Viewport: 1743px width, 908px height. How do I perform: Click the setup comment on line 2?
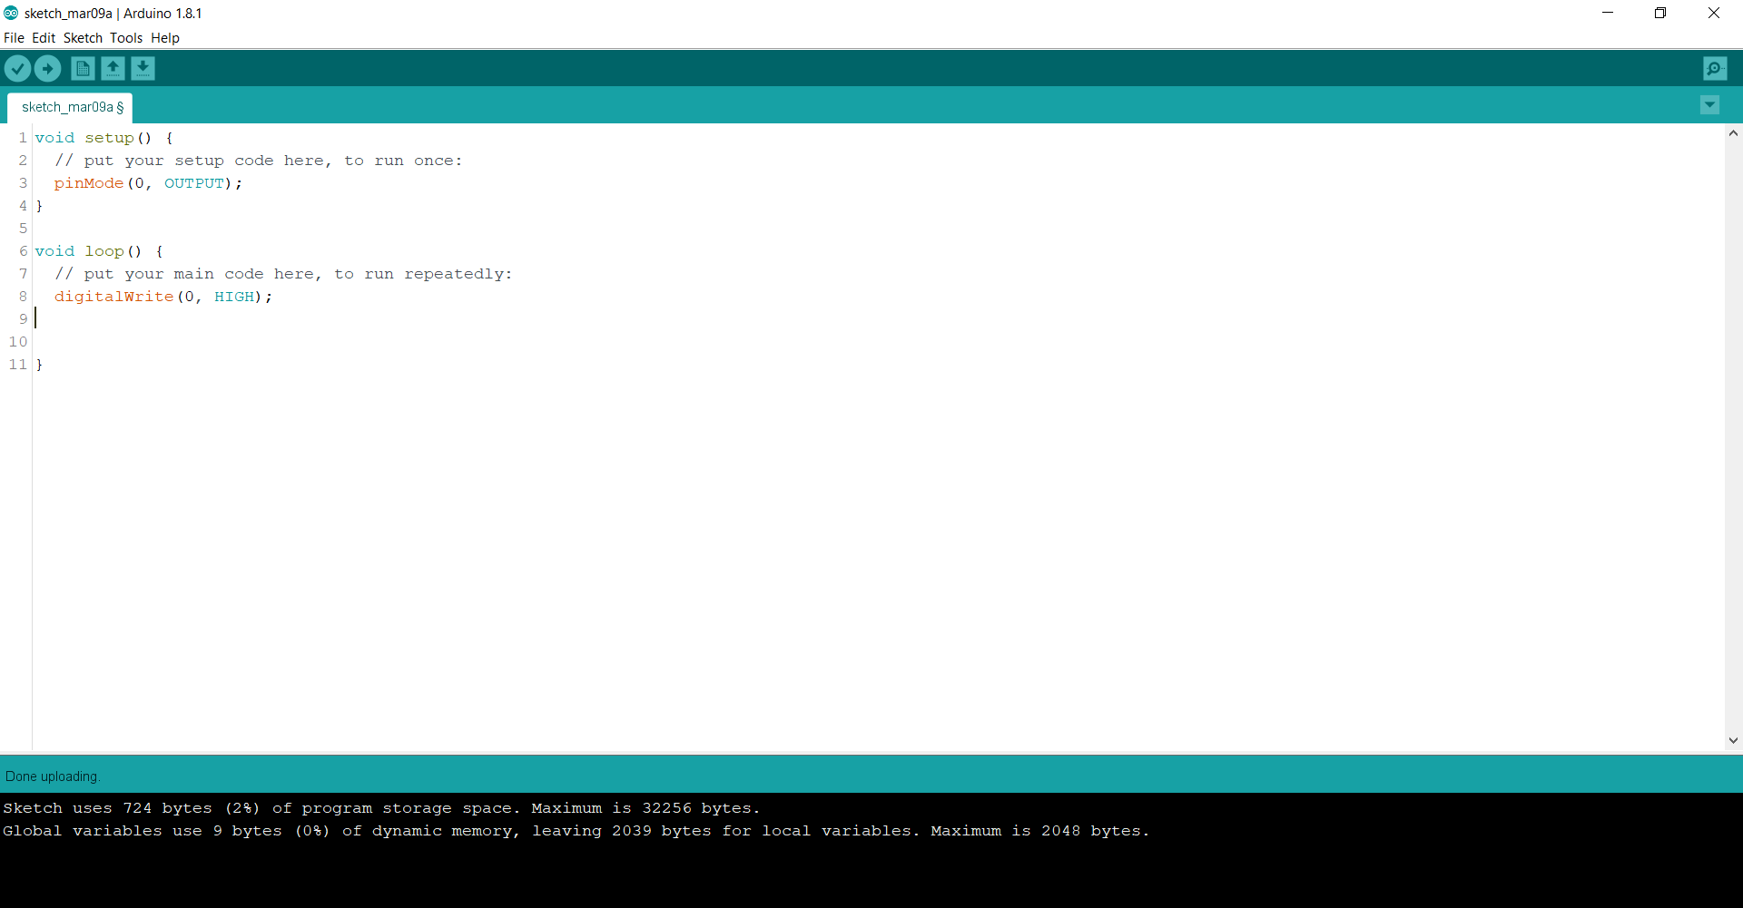coord(259,161)
